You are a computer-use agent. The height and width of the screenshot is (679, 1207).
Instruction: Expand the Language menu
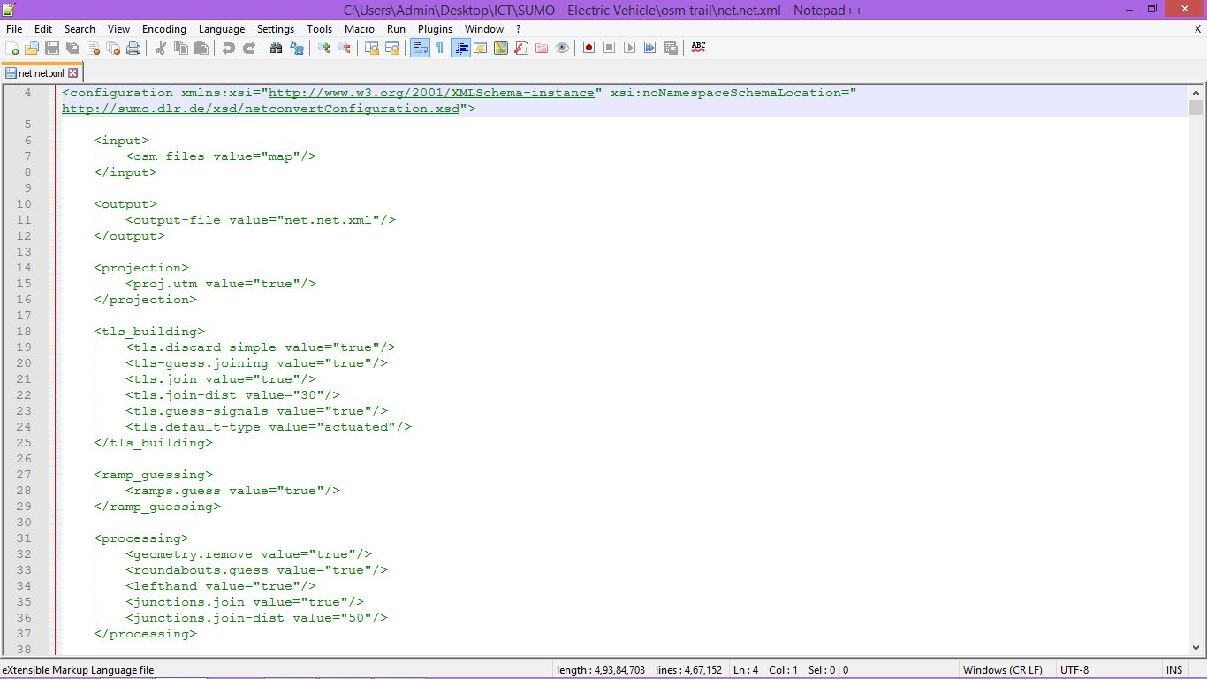click(222, 29)
